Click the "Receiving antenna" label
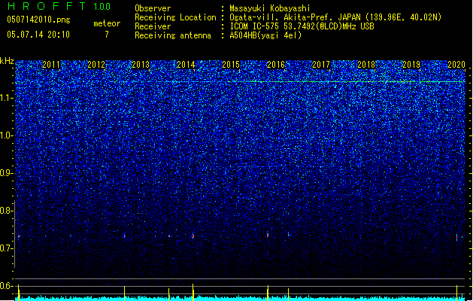473x301 pixels. pos(173,35)
